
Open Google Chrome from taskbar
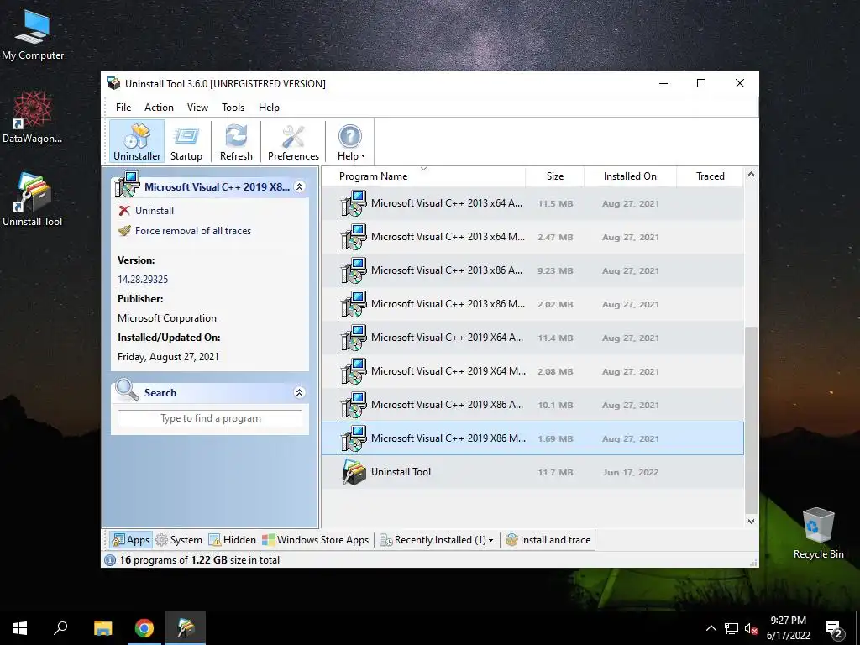(x=144, y=628)
